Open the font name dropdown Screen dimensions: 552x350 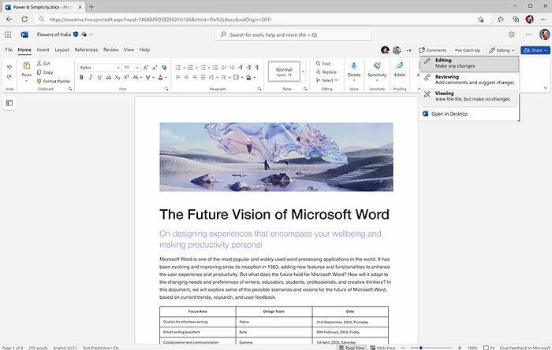pyautogui.click(x=118, y=68)
